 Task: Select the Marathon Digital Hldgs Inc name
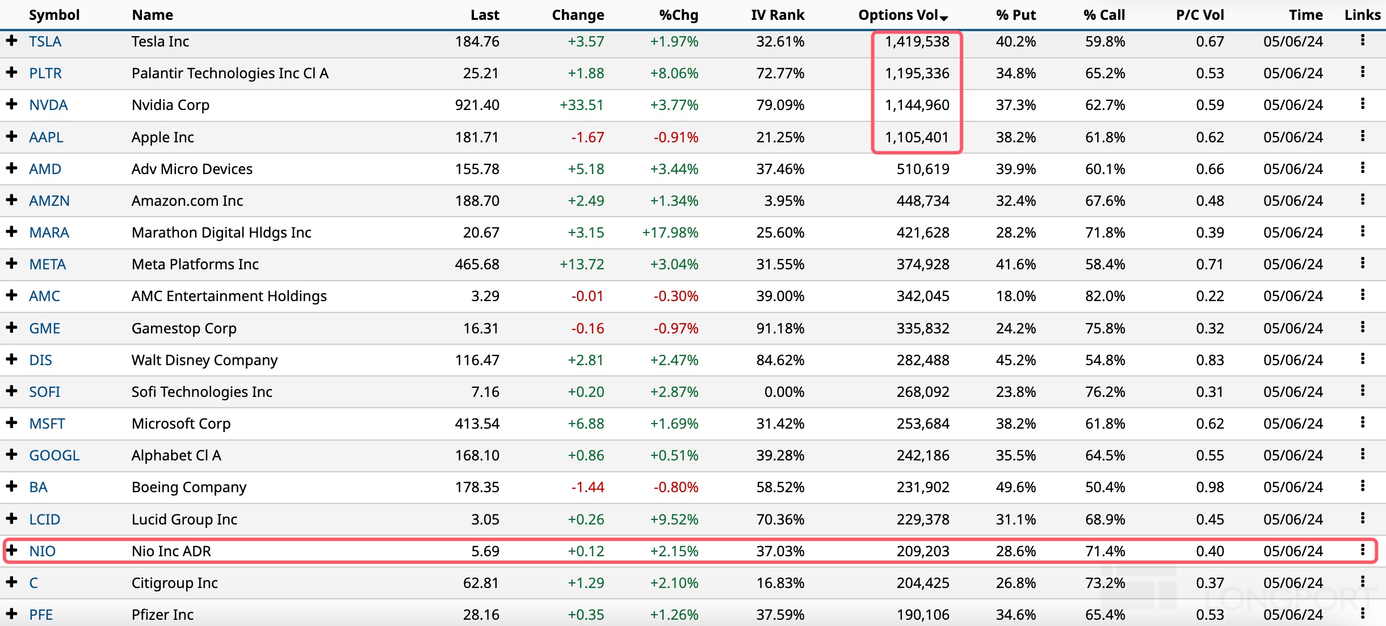(x=221, y=232)
